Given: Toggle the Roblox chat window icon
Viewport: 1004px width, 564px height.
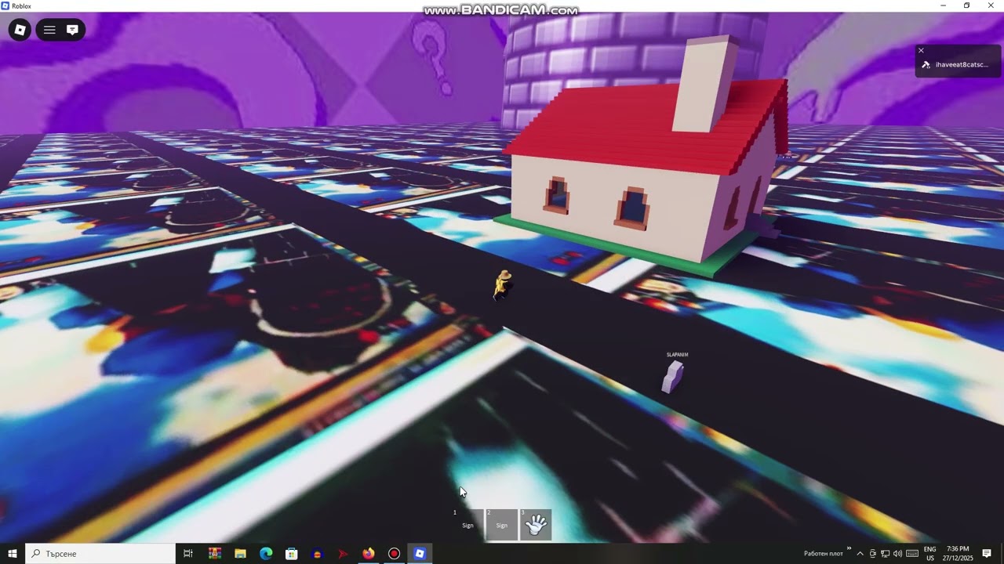Looking at the screenshot, I should pos(72,30).
